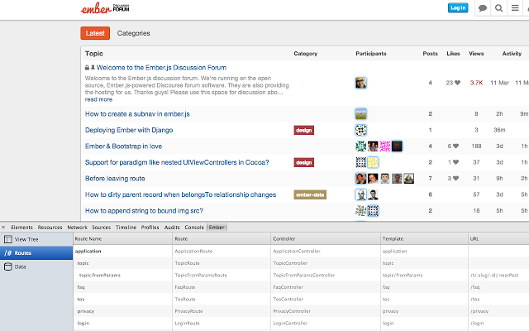Viewport: 529px width, 331px height.
Task: Open Before leaving route topic
Action: tap(115, 179)
